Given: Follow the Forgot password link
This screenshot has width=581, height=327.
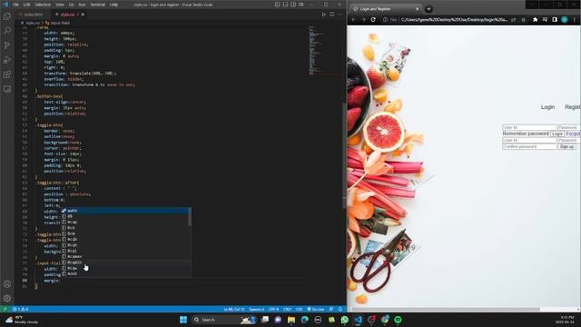Looking at the screenshot, I should pos(573,134).
